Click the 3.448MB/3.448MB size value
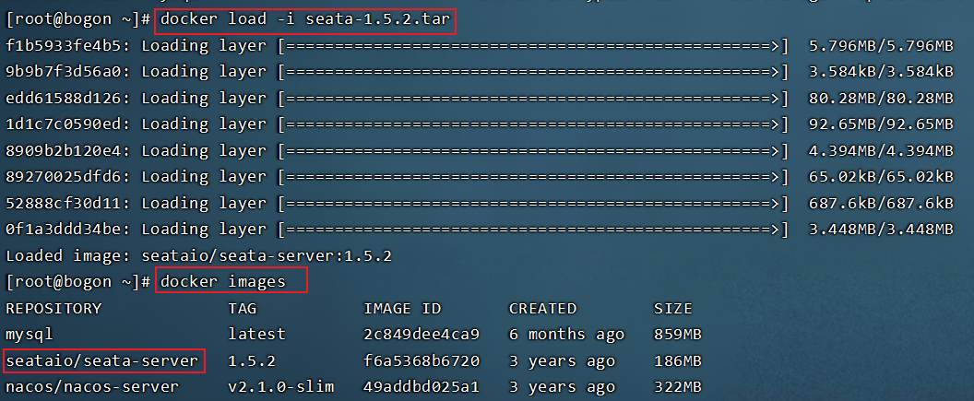 [x=881, y=229]
